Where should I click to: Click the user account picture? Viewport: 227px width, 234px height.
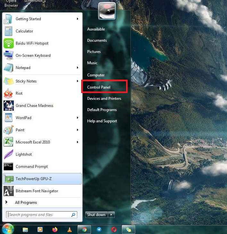tap(107, 11)
